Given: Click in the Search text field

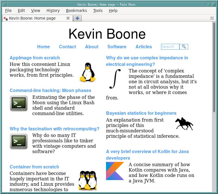Looking at the screenshot, I should (x=170, y=47).
